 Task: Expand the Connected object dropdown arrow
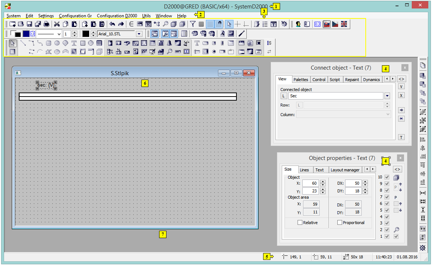point(387,96)
